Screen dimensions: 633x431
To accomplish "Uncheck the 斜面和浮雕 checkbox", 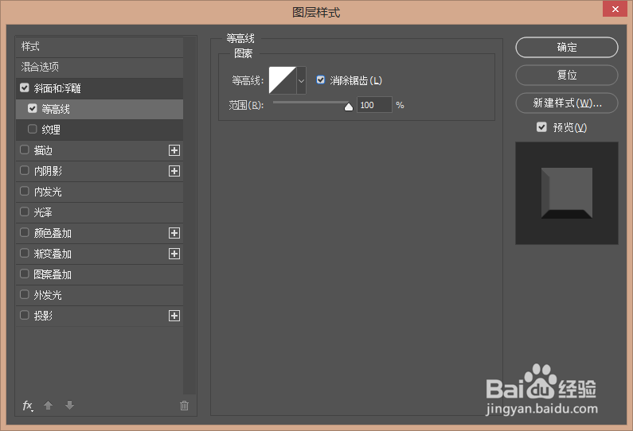I will tap(25, 87).
